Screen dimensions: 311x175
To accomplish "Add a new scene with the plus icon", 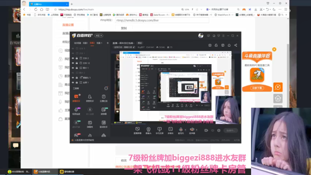I will [x=108, y=43].
